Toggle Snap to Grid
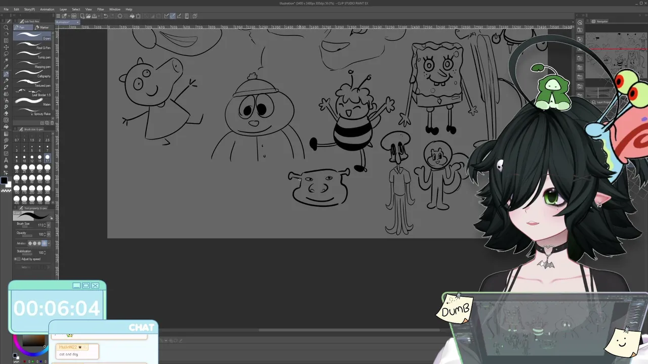Viewport: 648px width, 364px height. (179, 16)
